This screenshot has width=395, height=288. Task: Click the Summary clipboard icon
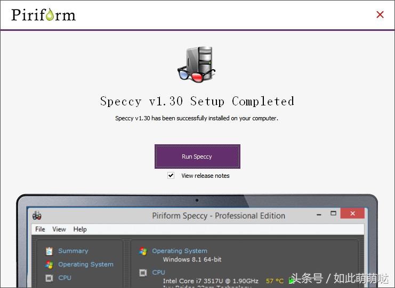pyautogui.click(x=49, y=251)
